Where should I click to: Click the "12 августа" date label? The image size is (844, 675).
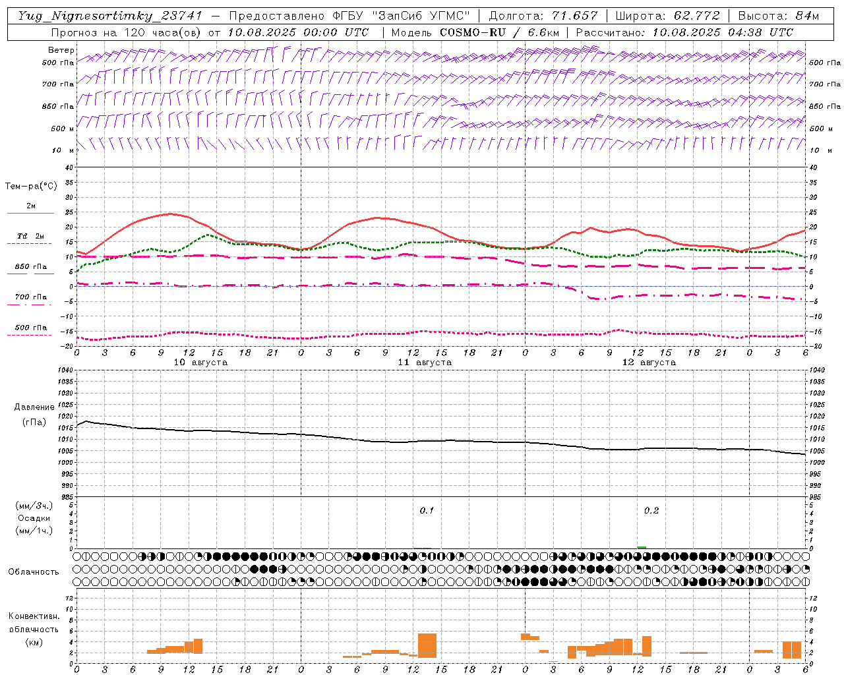[x=649, y=363]
